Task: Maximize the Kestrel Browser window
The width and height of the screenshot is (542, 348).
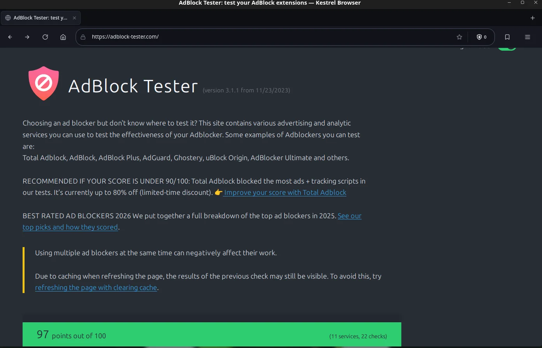Action: [x=523, y=3]
